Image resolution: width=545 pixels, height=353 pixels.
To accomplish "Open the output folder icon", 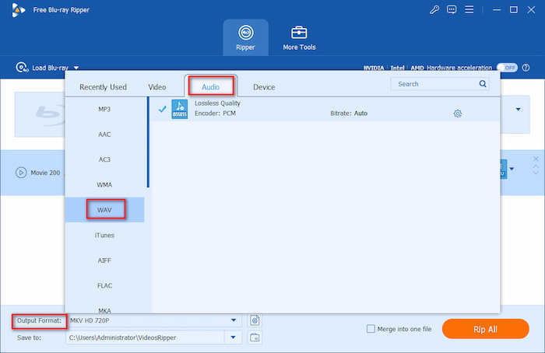I will pyautogui.click(x=255, y=337).
